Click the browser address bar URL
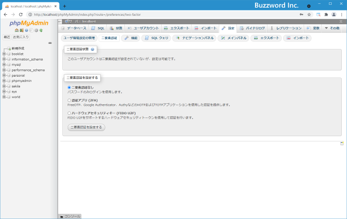Viewport: 347px width, 219px height. point(87,15)
